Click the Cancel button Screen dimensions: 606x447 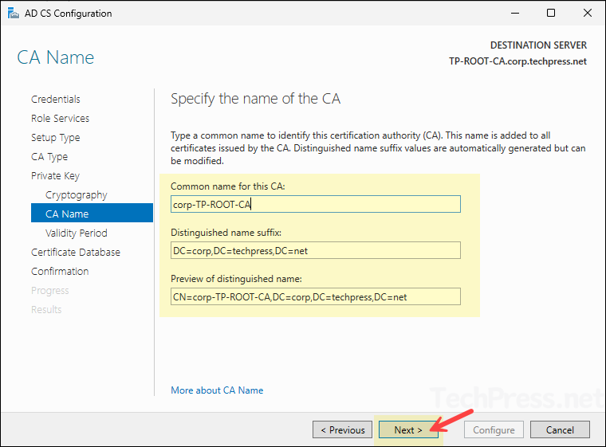560,429
